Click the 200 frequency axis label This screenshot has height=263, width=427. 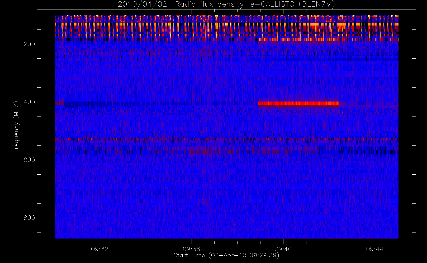point(29,44)
